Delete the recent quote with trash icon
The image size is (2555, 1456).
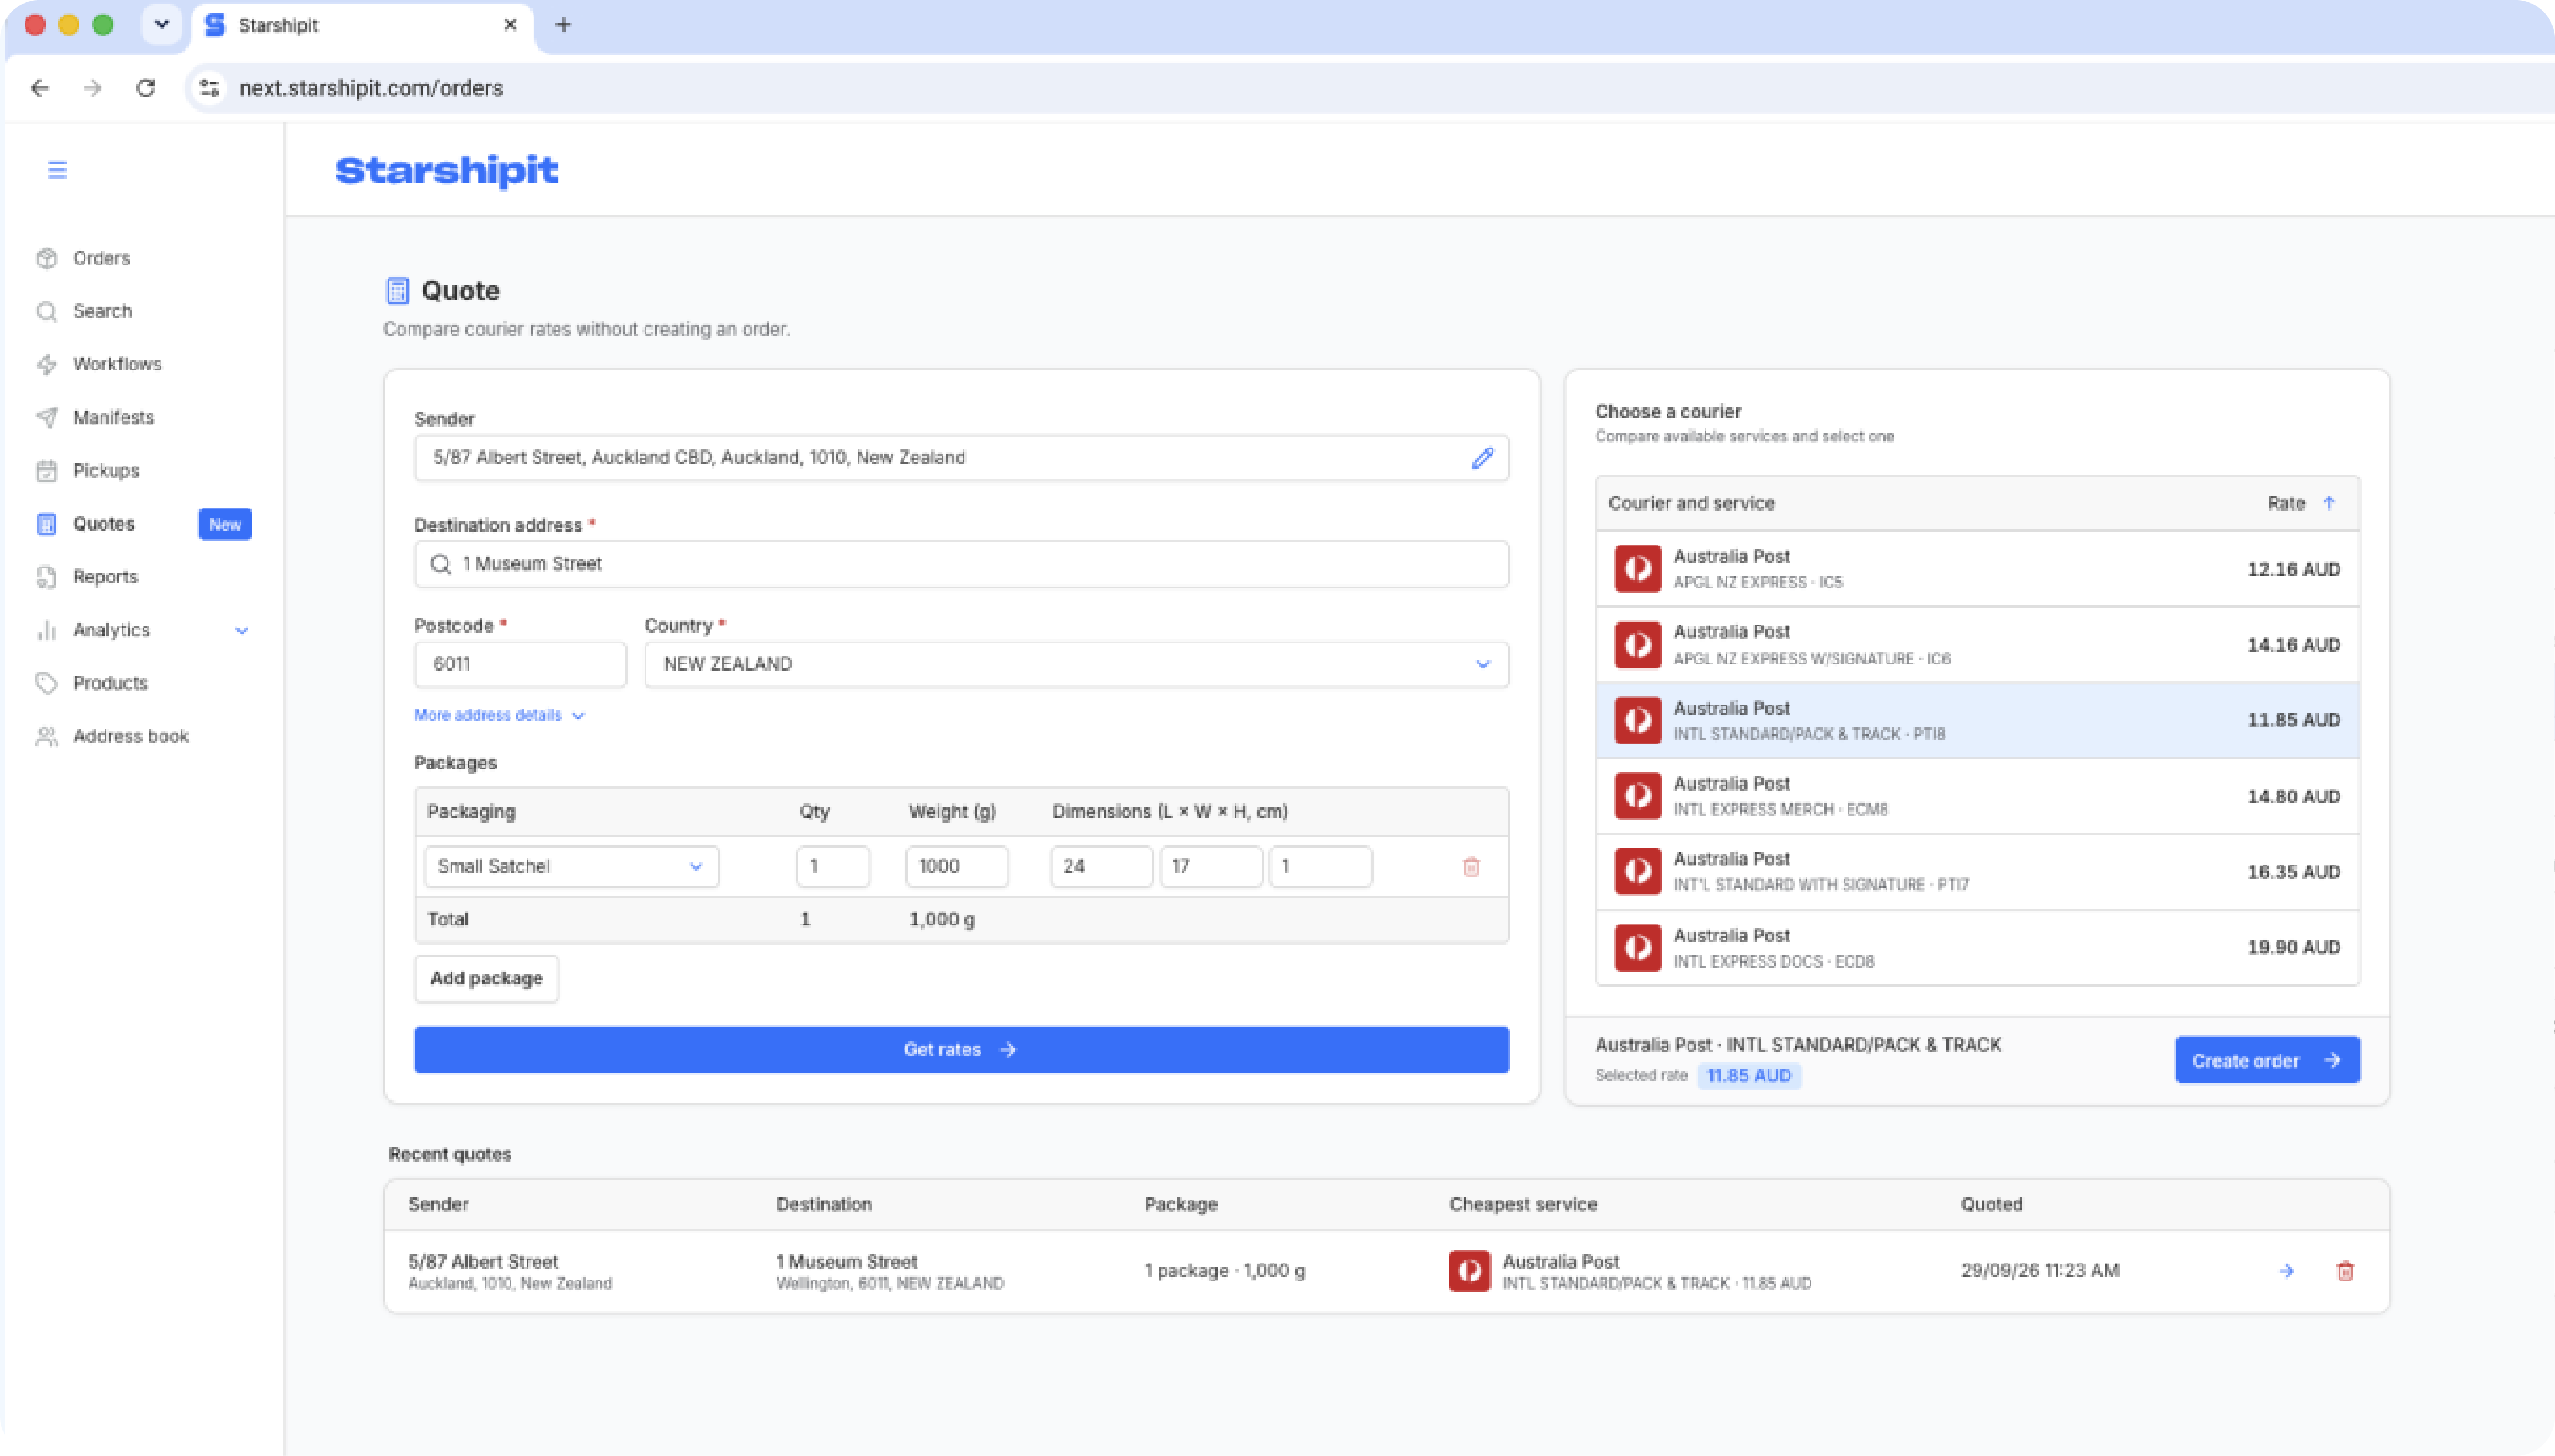[2345, 1271]
